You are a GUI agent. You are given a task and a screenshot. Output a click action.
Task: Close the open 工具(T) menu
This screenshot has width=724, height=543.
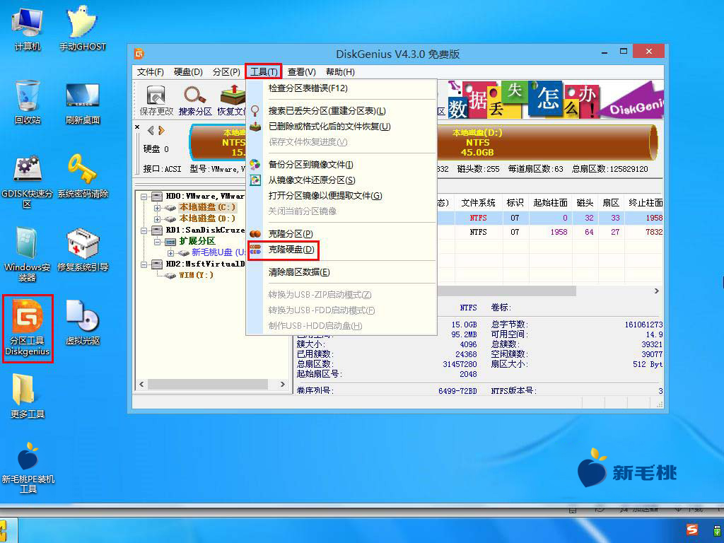tap(264, 72)
